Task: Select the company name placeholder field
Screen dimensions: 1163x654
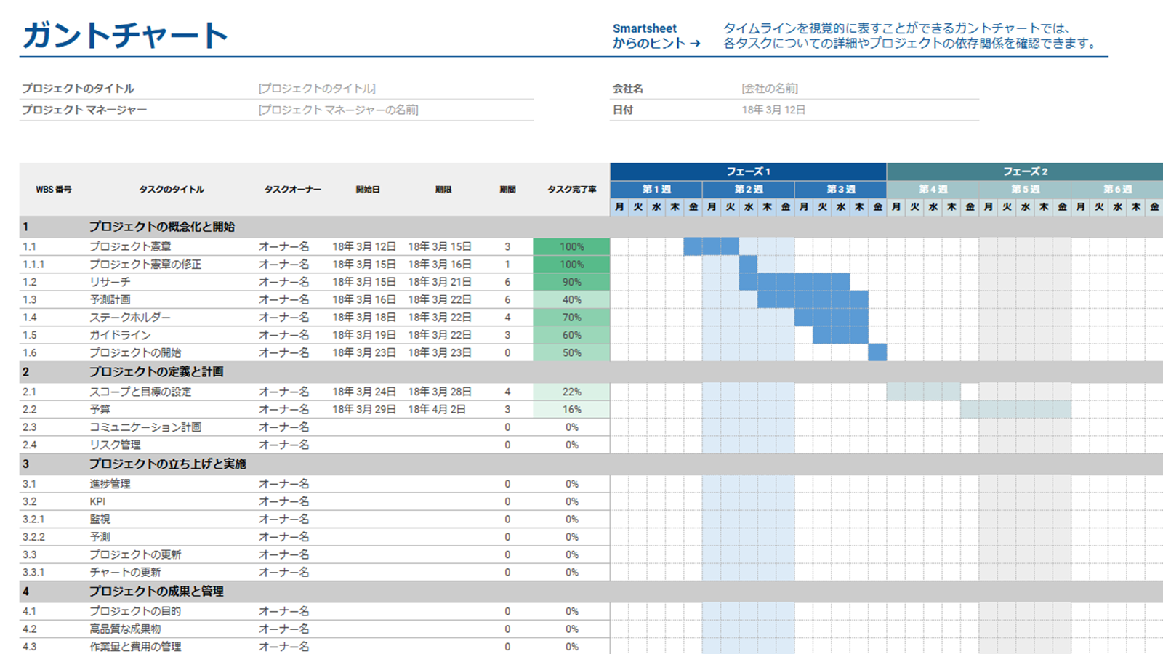Action: point(769,89)
